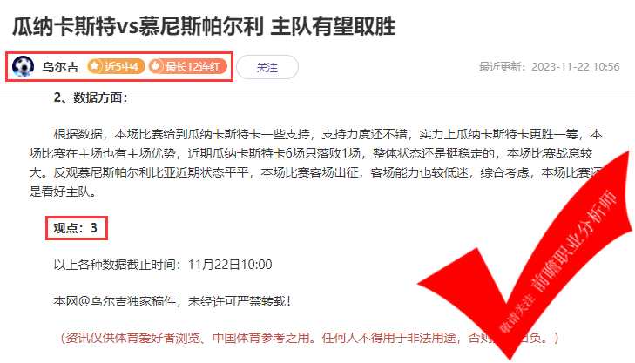Click the @乌尔吉 exclusive copyright line
The width and height of the screenshot is (635, 363).
tap(172, 301)
